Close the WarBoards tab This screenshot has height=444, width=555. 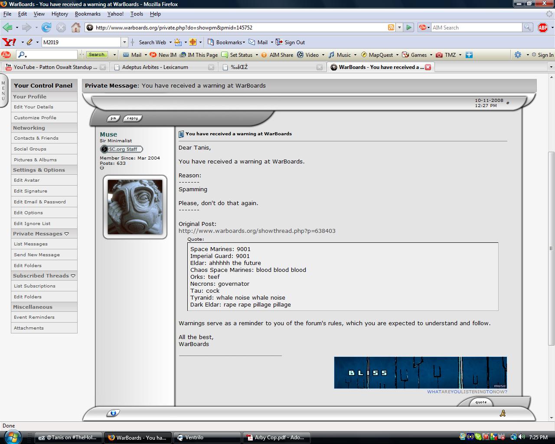(x=428, y=67)
